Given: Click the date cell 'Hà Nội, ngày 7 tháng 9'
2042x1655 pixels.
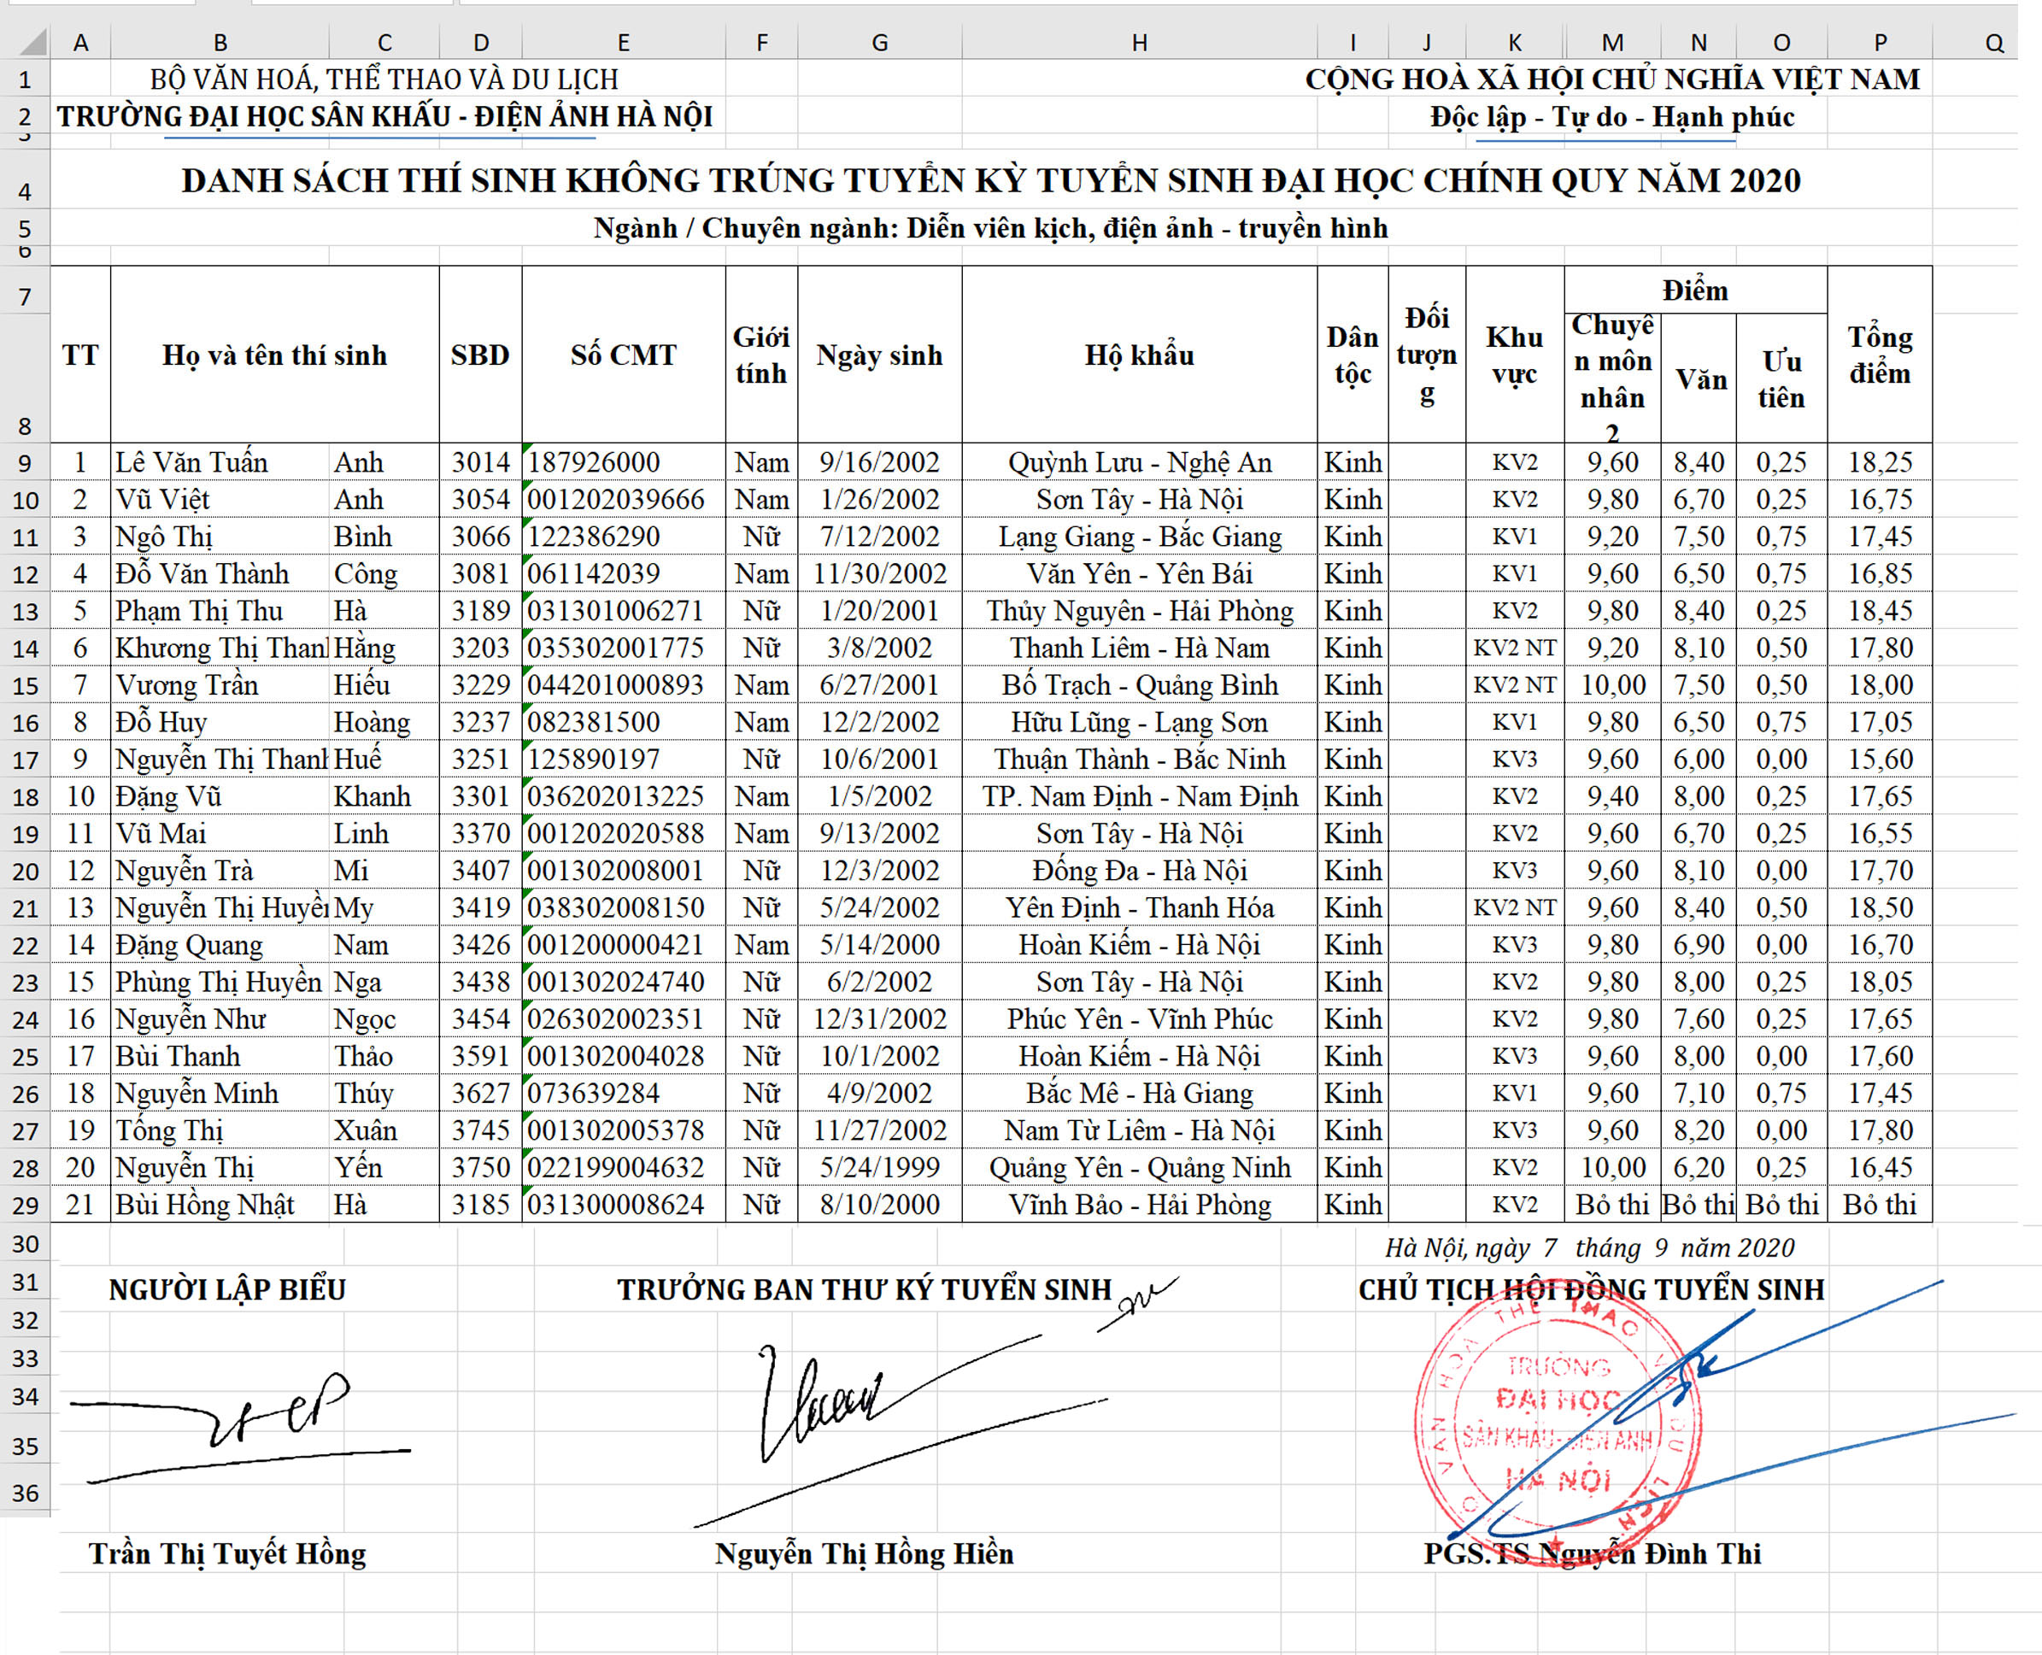Looking at the screenshot, I should tap(1589, 1248).
